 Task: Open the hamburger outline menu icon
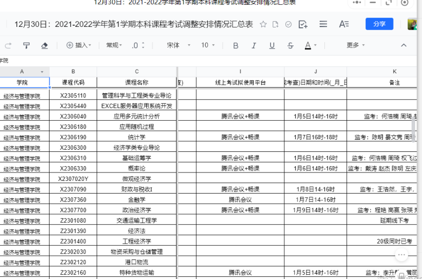[x=323, y=24]
